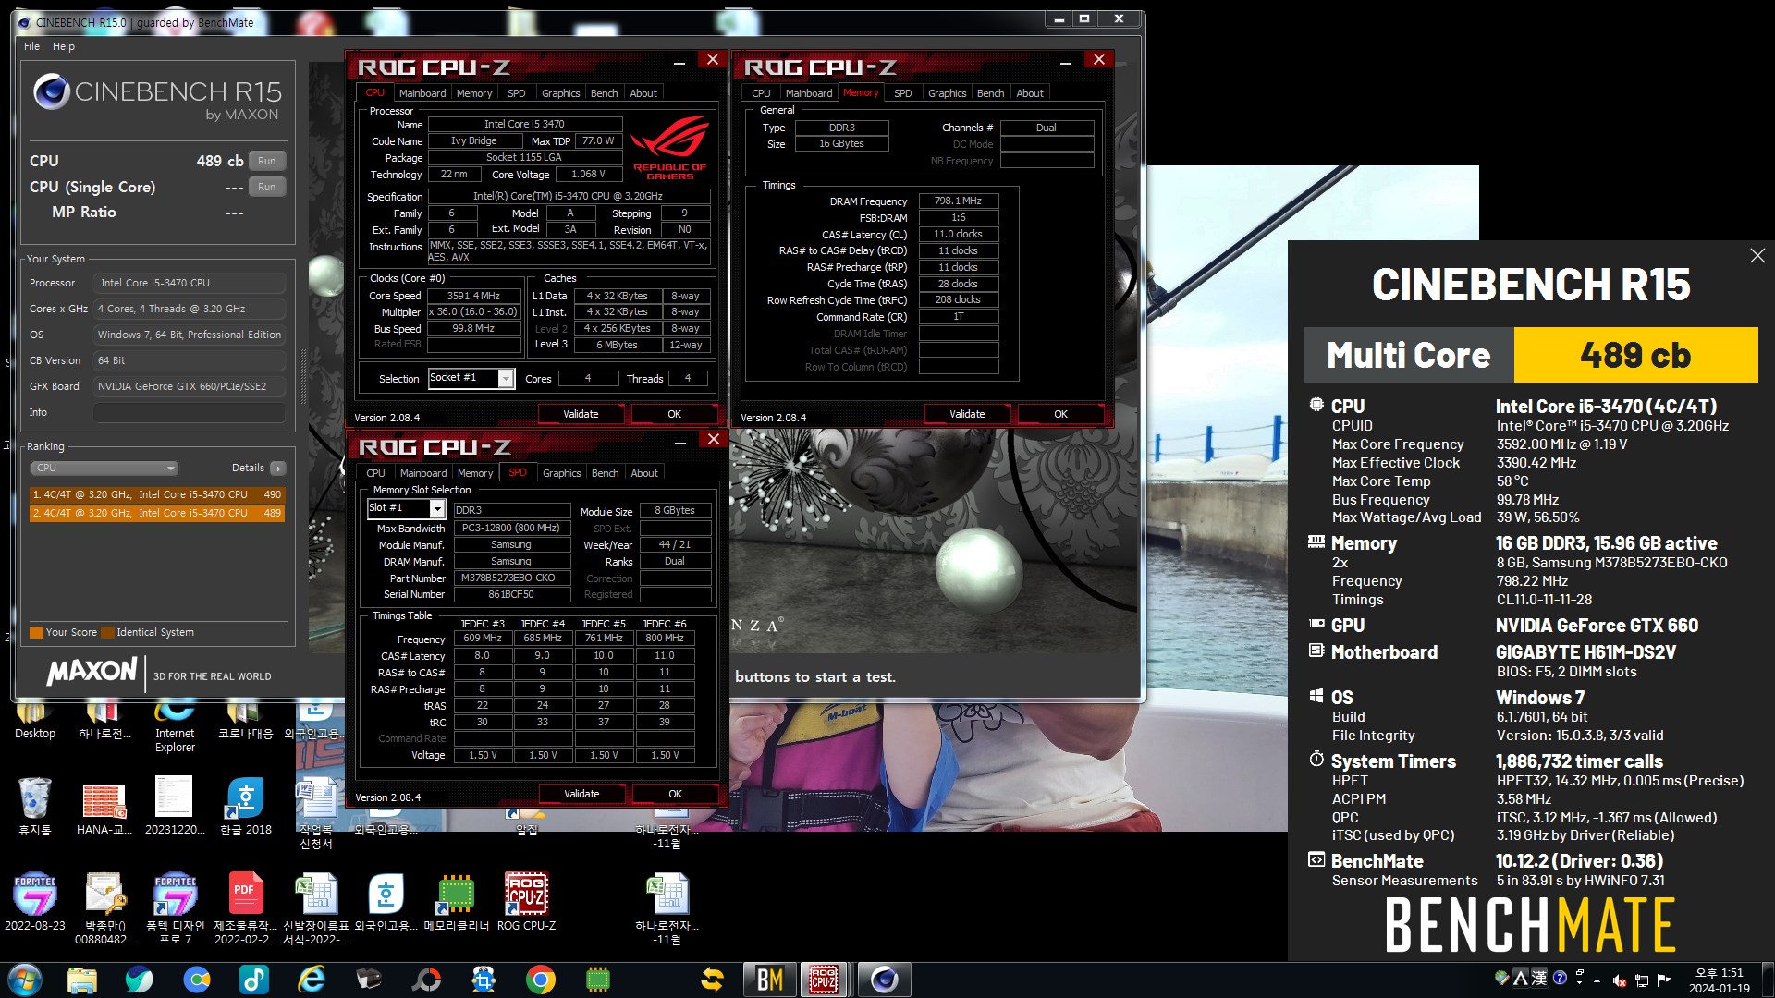Open Bench tab in top-left CPU-Z window
Image resolution: width=1775 pixels, height=998 pixels.
click(604, 93)
